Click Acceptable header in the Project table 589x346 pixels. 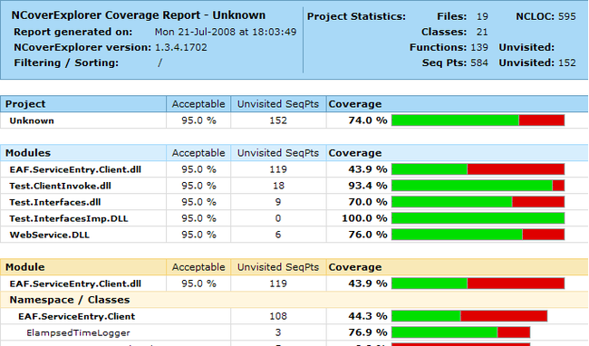point(198,104)
